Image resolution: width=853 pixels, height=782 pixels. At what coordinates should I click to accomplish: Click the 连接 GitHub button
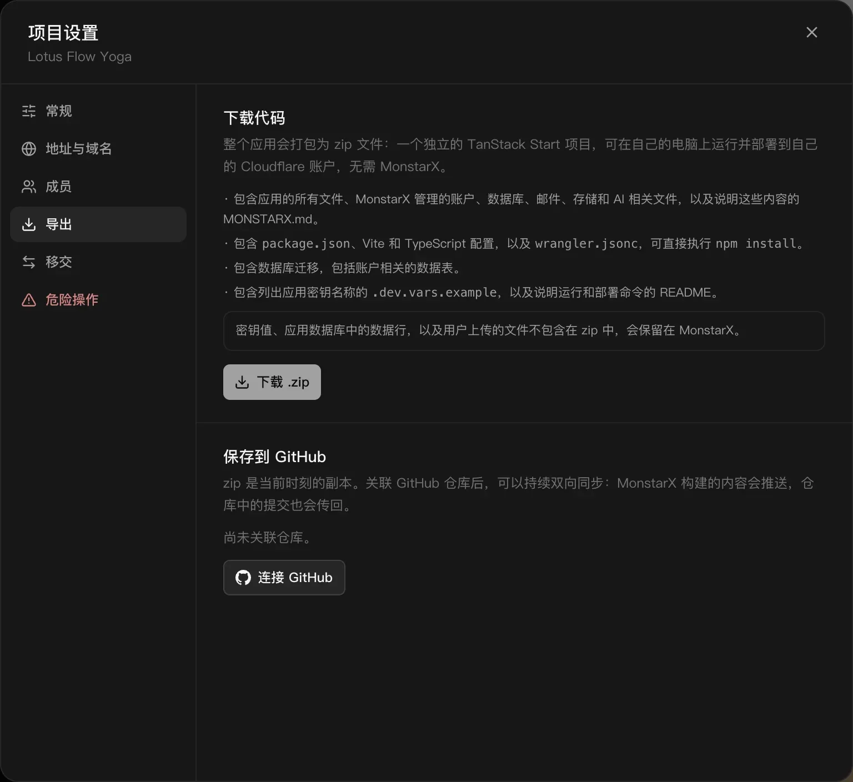pos(284,578)
